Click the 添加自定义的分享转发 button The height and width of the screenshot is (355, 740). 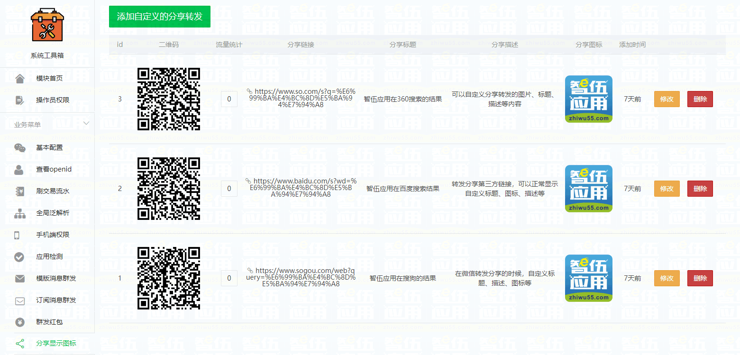coord(159,16)
